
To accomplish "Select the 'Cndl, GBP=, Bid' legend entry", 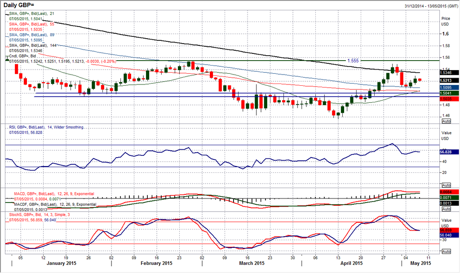I will click(22, 56).
